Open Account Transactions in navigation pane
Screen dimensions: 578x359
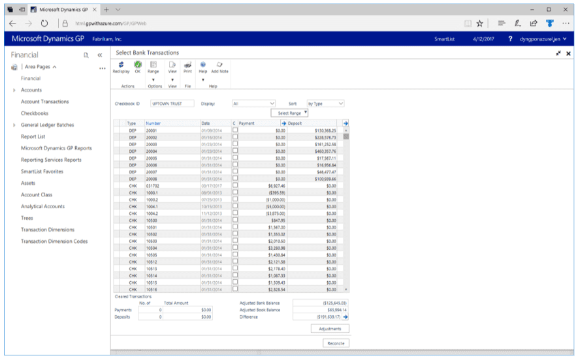tap(45, 102)
